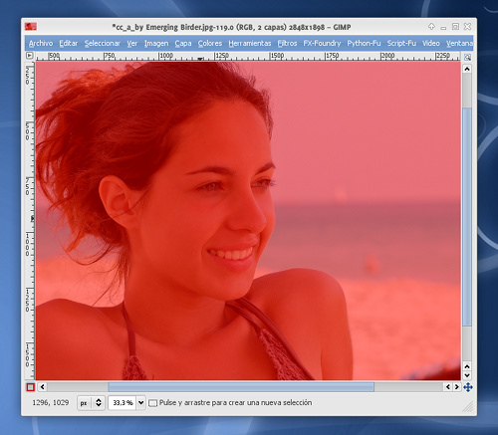Click the horizontal scrollbar thumb
Viewport: 498px width, 435px height.
point(241,387)
